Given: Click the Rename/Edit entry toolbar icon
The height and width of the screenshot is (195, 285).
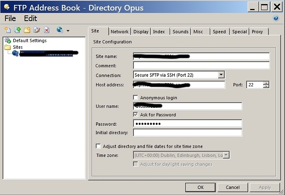Looking at the screenshot, I should click(37, 30).
